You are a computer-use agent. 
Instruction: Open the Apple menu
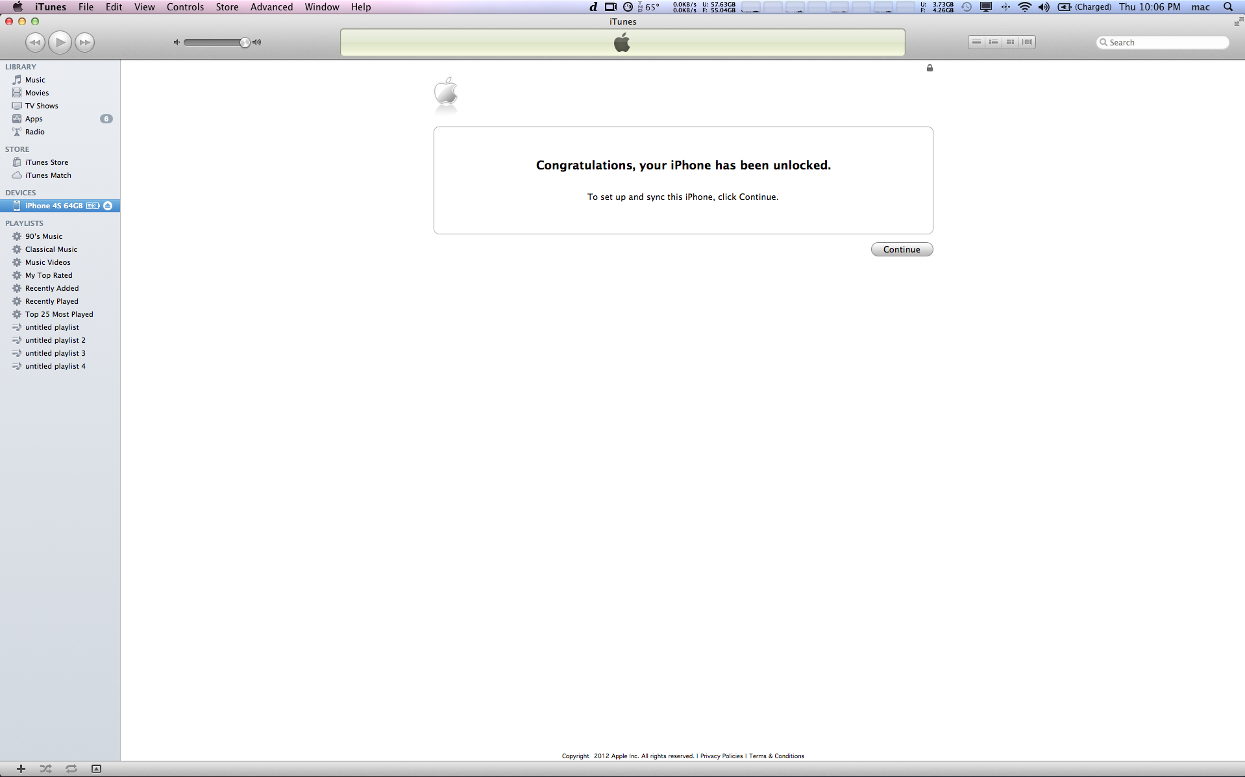[x=18, y=7]
